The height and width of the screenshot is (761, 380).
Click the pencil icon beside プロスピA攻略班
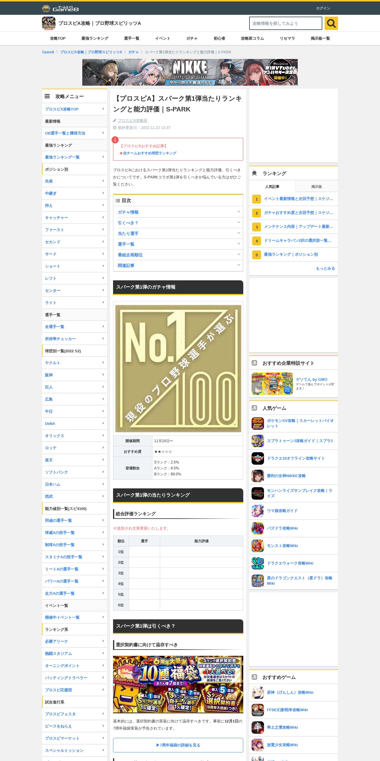pos(115,121)
